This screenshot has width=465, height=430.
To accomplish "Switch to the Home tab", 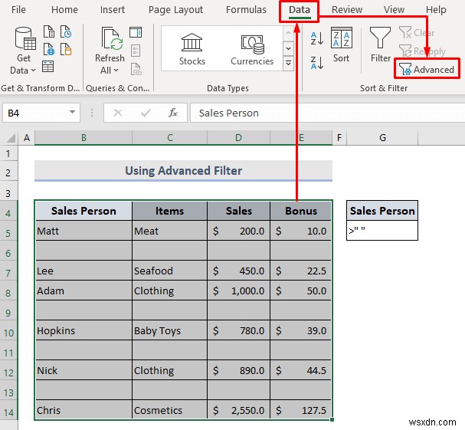I will click(64, 10).
